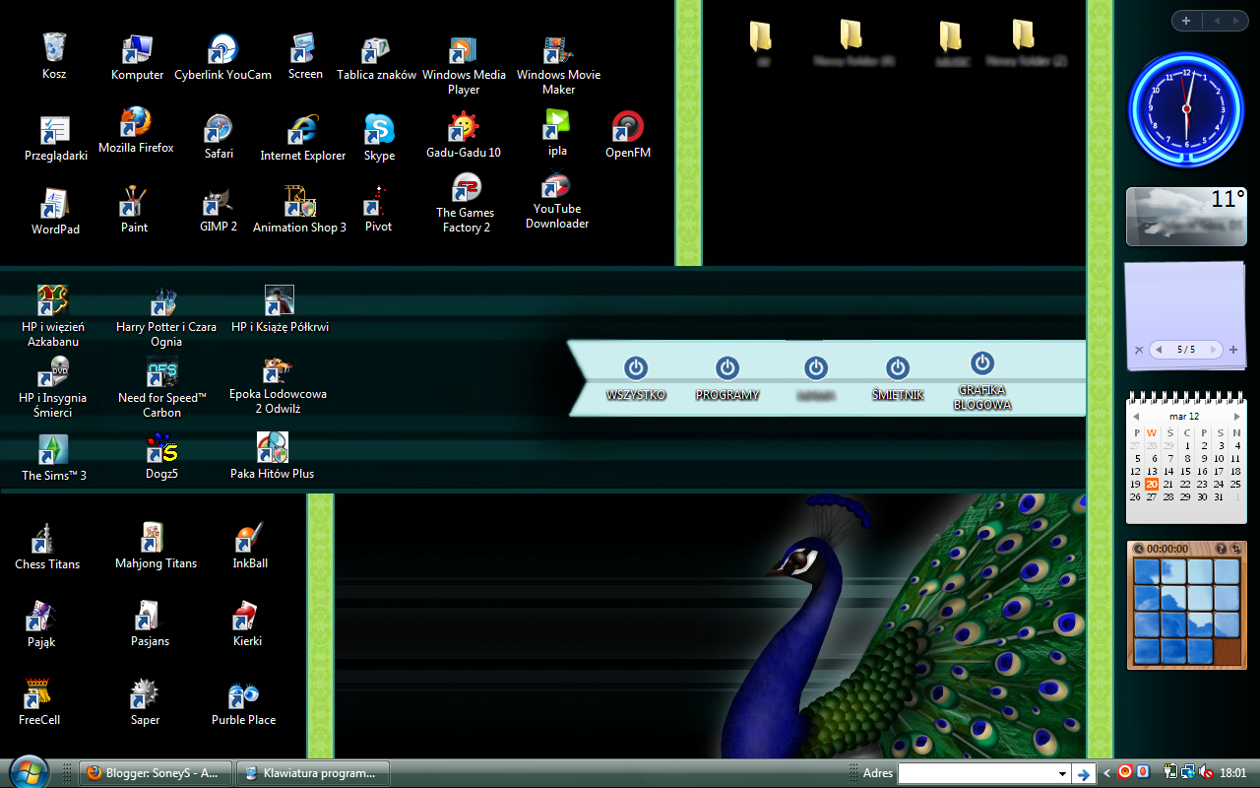Select the Dogz5 desktop icon
Screen dimensions: 1260x788
(162, 457)
